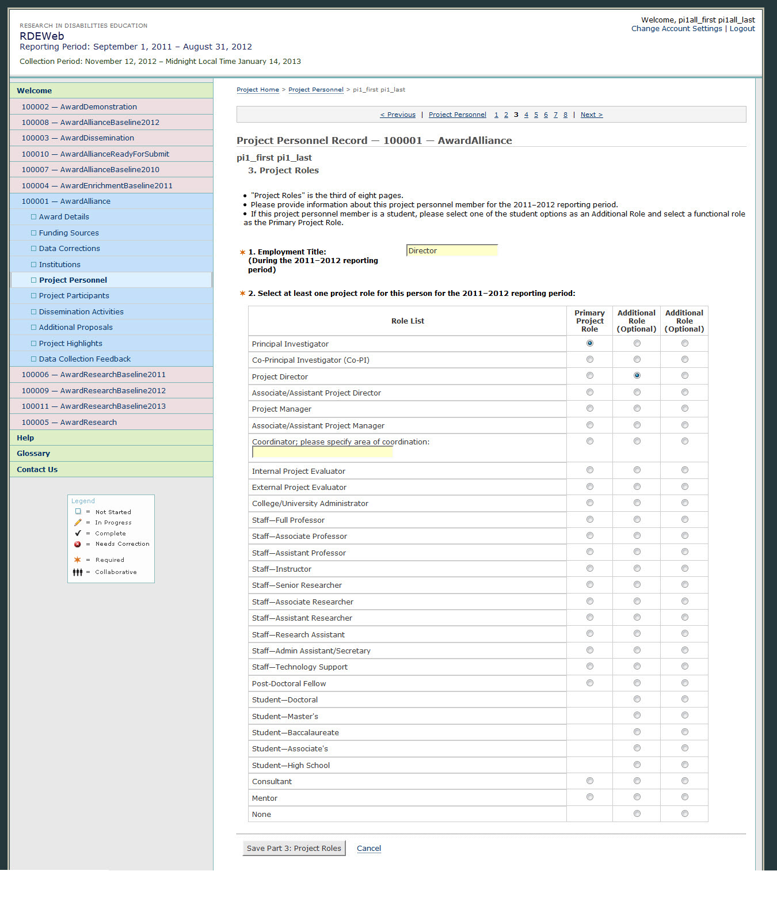This screenshot has width=777, height=924.
Task: Click the Cancel link
Action: tap(369, 849)
